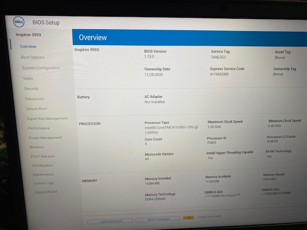Select Overview in the sidebar

click(x=28, y=46)
